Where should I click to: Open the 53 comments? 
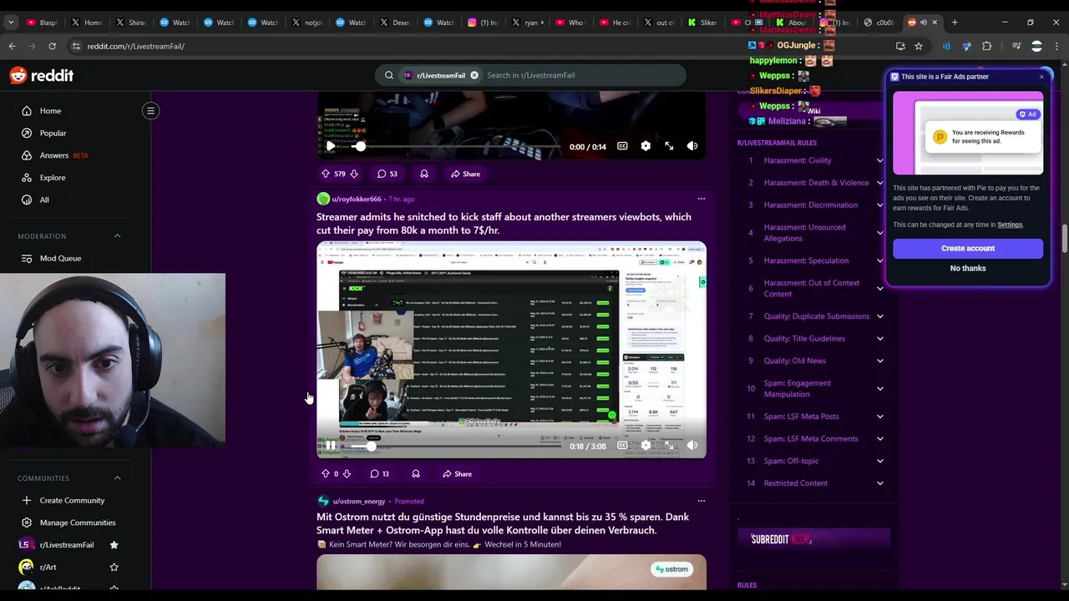tap(387, 174)
